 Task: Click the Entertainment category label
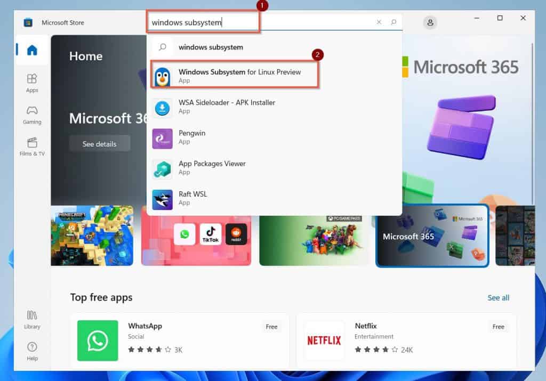pos(374,336)
